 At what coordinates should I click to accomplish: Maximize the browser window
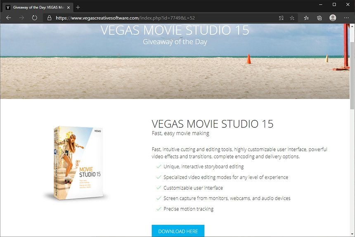click(x=334, y=5)
